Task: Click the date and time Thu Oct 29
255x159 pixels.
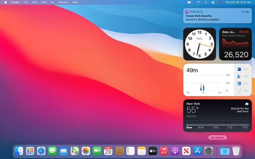Action: tap(238, 2)
